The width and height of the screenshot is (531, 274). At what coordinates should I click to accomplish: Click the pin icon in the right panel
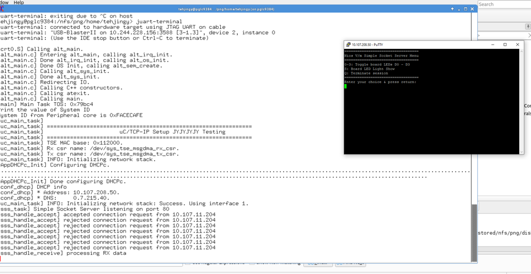tap(528, 27)
